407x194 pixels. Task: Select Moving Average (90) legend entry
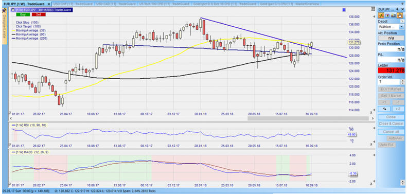[29, 34]
